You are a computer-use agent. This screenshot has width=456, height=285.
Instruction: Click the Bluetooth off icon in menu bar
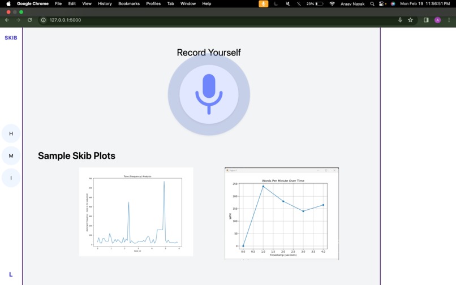click(299, 4)
